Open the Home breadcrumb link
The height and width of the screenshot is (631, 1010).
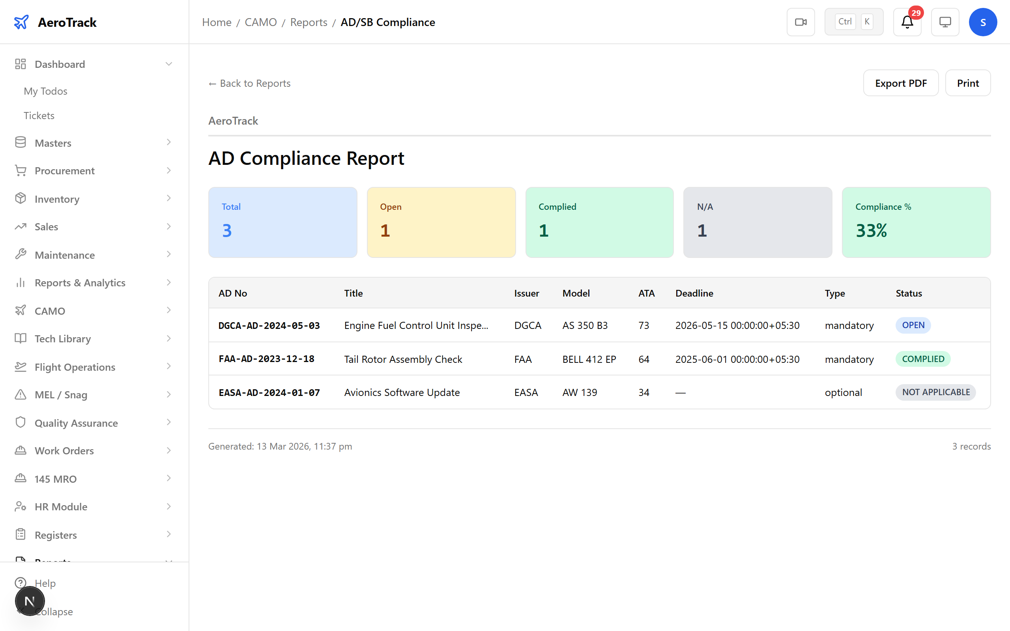216,22
